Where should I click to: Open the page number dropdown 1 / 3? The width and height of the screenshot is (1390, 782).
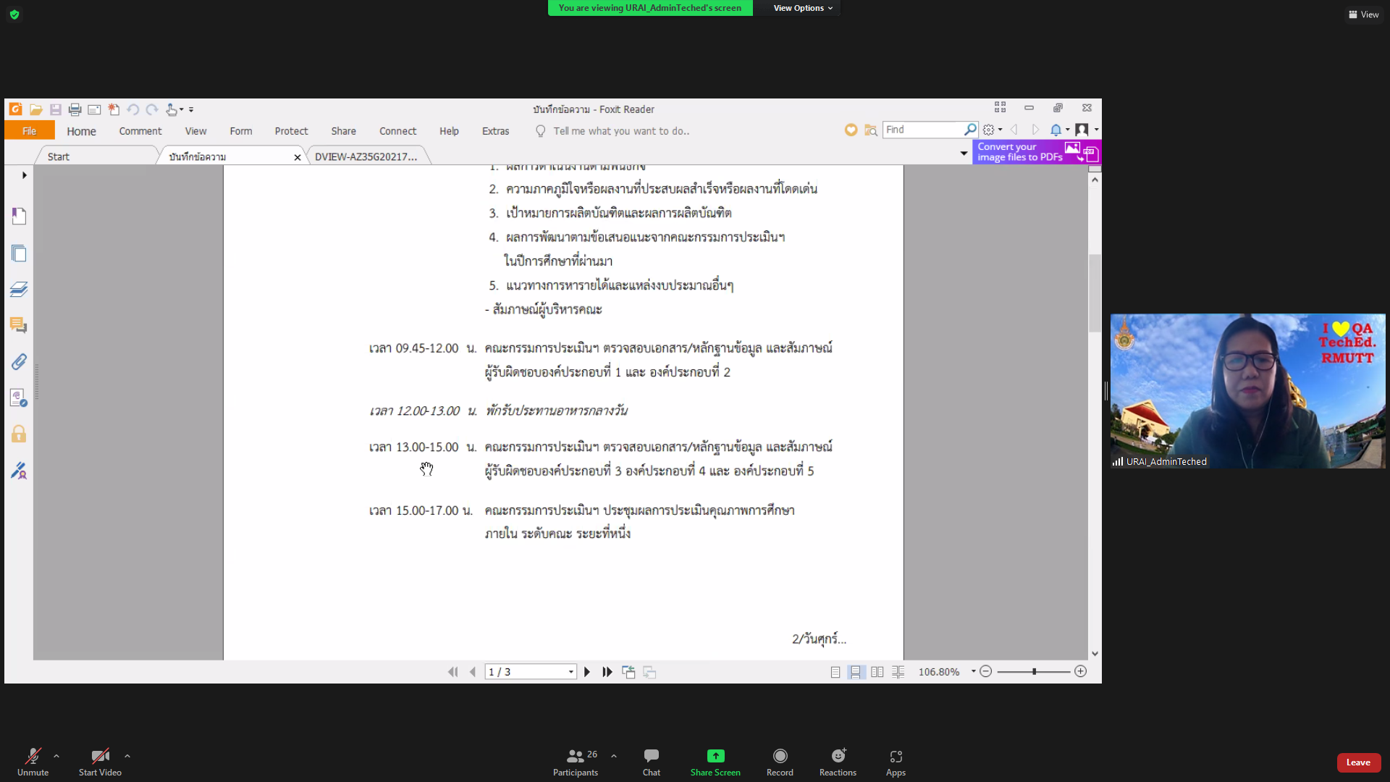(571, 672)
